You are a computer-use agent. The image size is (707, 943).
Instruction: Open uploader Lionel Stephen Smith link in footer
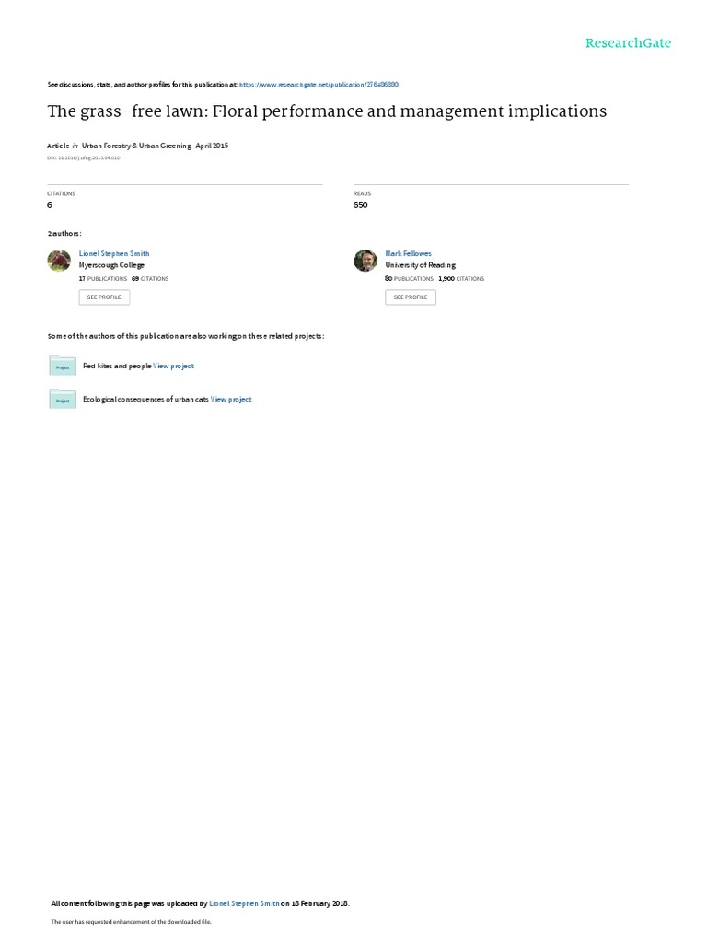pyautogui.click(x=244, y=903)
